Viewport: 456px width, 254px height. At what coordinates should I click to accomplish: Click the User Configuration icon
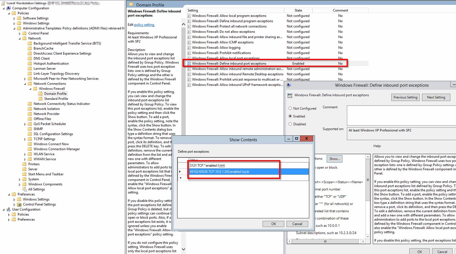tap(8, 209)
